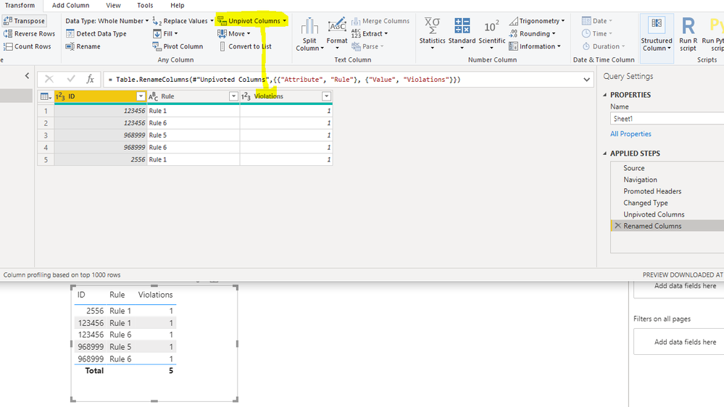Open the Statistics tool

[432, 33]
